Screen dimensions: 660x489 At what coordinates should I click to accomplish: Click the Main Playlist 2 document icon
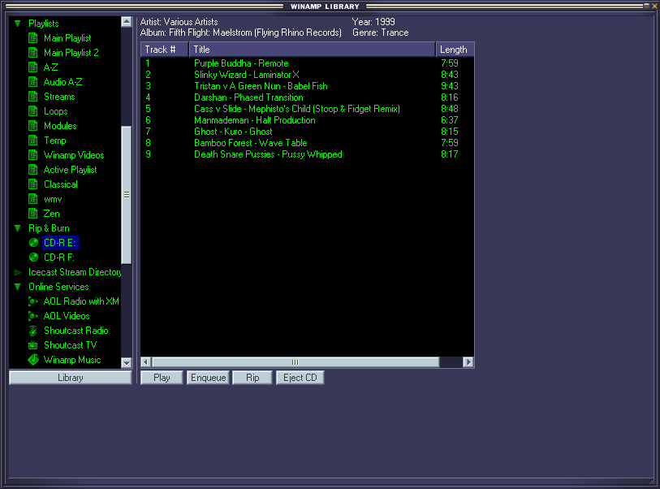click(32, 53)
